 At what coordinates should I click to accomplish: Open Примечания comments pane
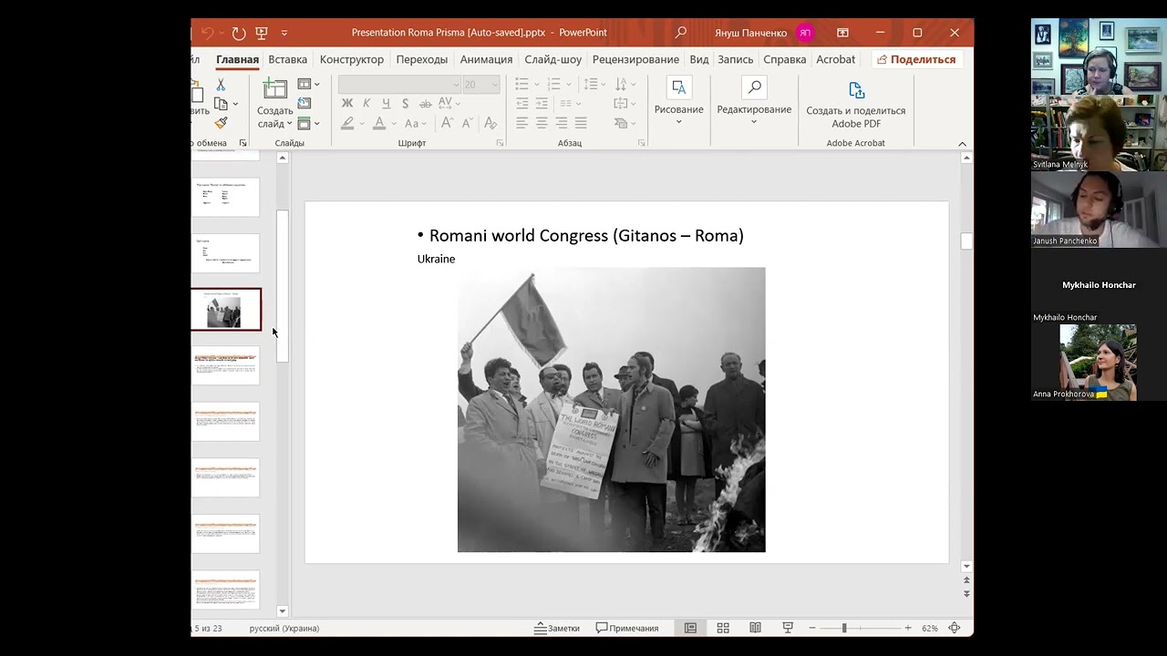(627, 628)
